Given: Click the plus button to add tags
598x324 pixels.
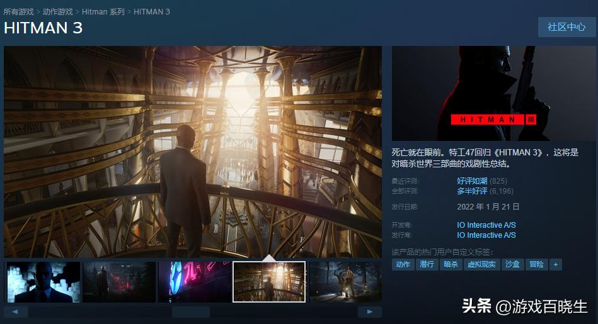Looking at the screenshot, I should (556, 264).
